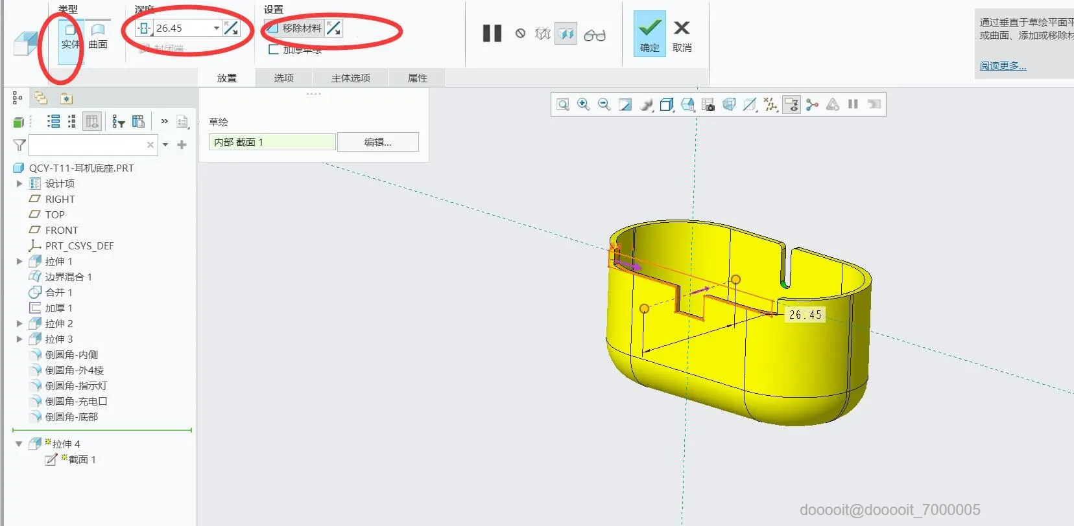Toggle the 移除材料 remove material option
This screenshot has width=1074, height=526.
pos(294,29)
